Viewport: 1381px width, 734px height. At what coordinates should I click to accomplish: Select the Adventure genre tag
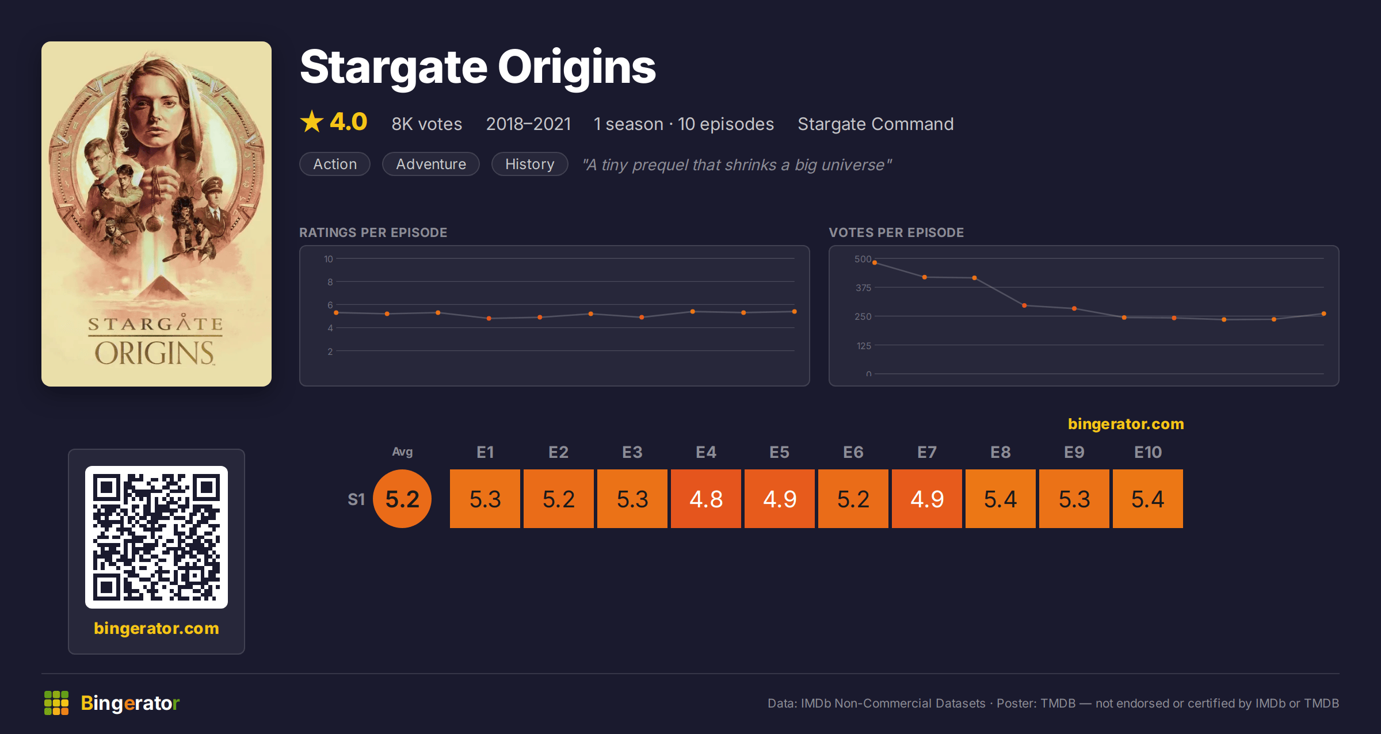[x=431, y=164]
